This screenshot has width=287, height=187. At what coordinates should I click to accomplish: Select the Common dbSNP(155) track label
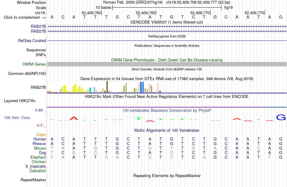(x=27, y=73)
